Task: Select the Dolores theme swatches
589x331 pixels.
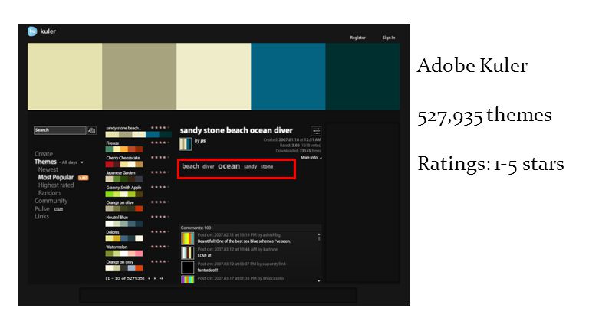Action: (x=124, y=238)
